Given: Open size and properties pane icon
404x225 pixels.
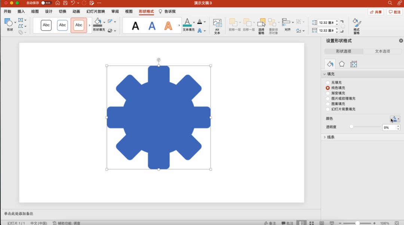Looking at the screenshot, I should click(353, 64).
